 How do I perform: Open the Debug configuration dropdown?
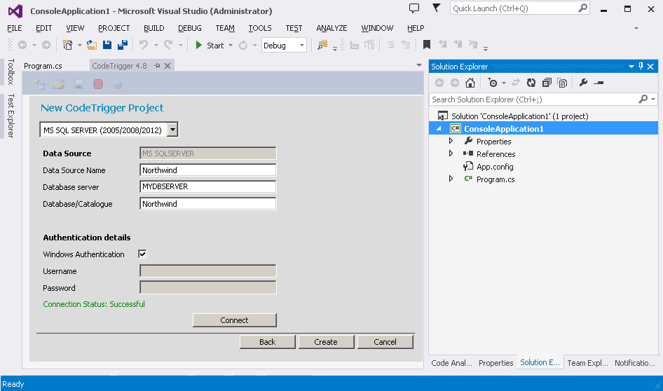302,46
